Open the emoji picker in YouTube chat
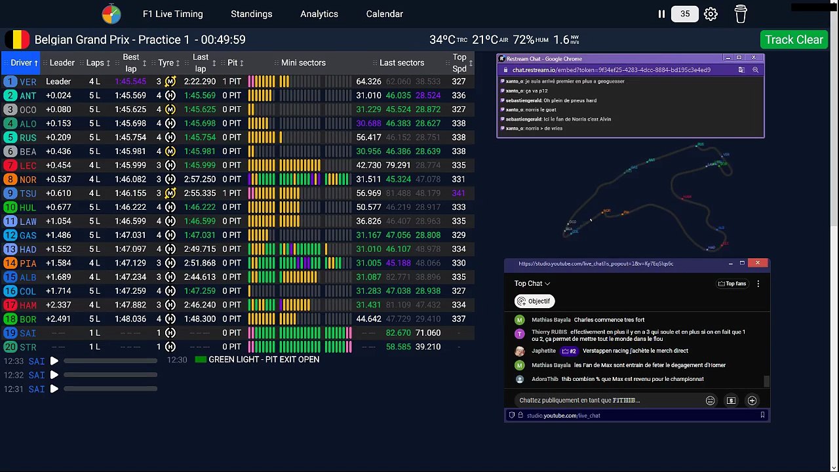This screenshot has width=839, height=472. coord(710,401)
